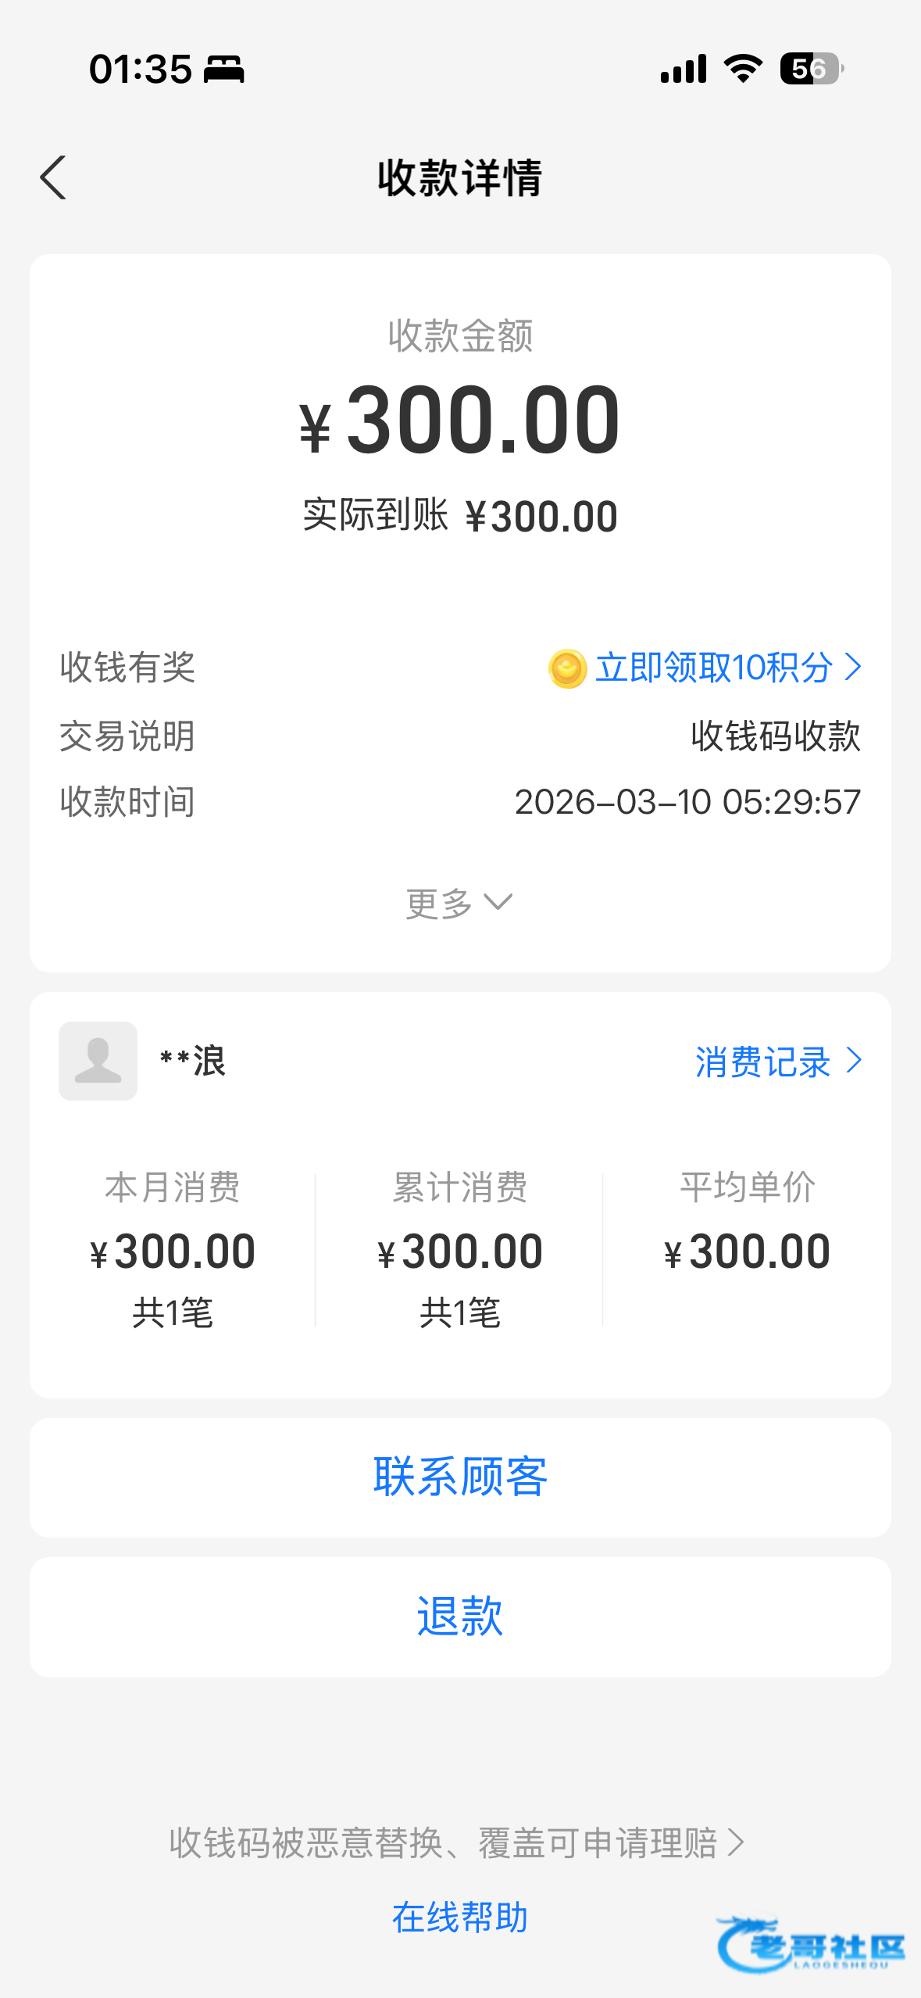
Task: Tap the battery indicator icon
Action: tap(811, 69)
